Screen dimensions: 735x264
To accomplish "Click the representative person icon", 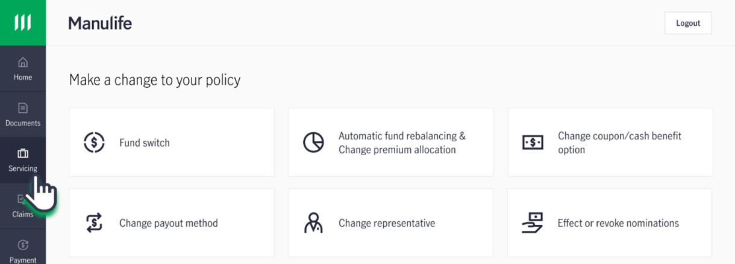I will pyautogui.click(x=313, y=223).
